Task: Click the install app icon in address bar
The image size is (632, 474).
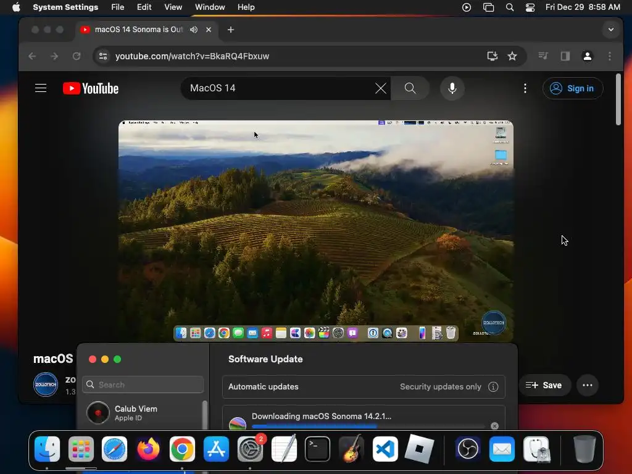Action: (x=492, y=56)
